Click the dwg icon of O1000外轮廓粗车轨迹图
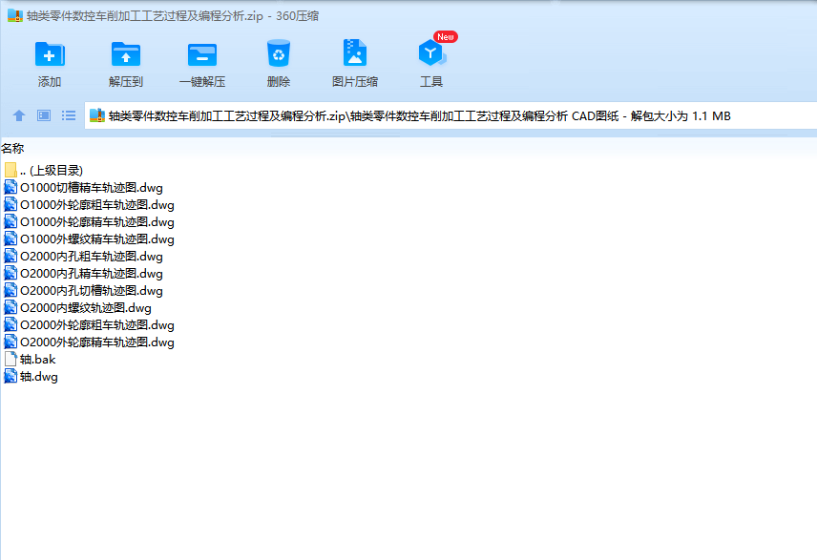The image size is (817, 560). click(10, 205)
